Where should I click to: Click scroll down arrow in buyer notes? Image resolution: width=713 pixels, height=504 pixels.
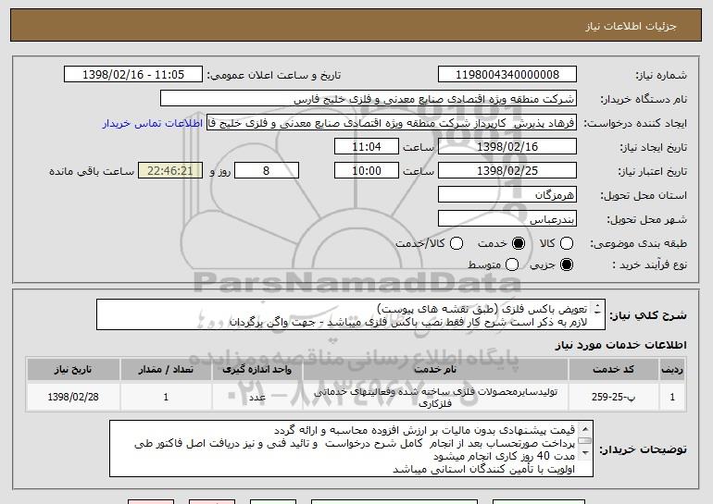pyautogui.click(x=585, y=452)
